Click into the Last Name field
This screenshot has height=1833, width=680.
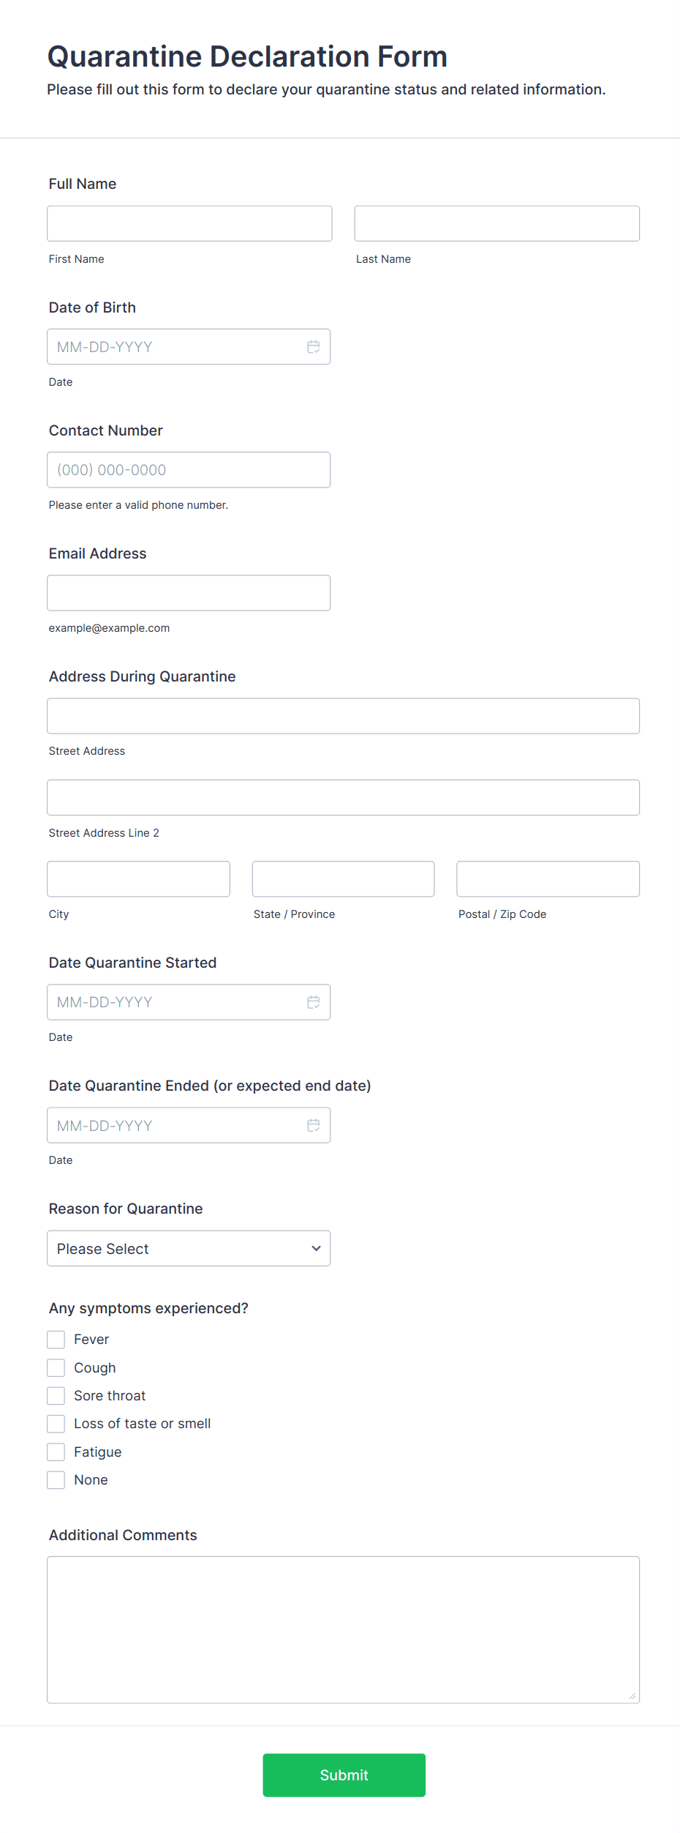tap(497, 223)
